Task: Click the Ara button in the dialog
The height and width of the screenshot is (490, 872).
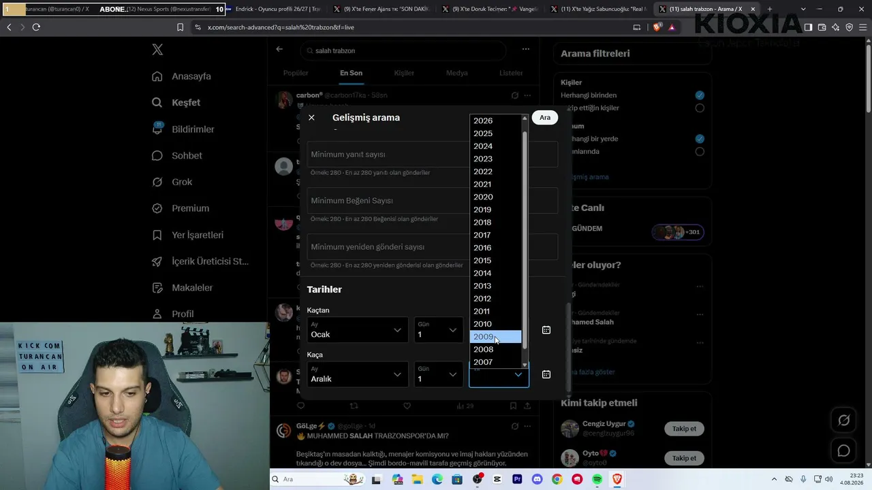Action: (545, 118)
